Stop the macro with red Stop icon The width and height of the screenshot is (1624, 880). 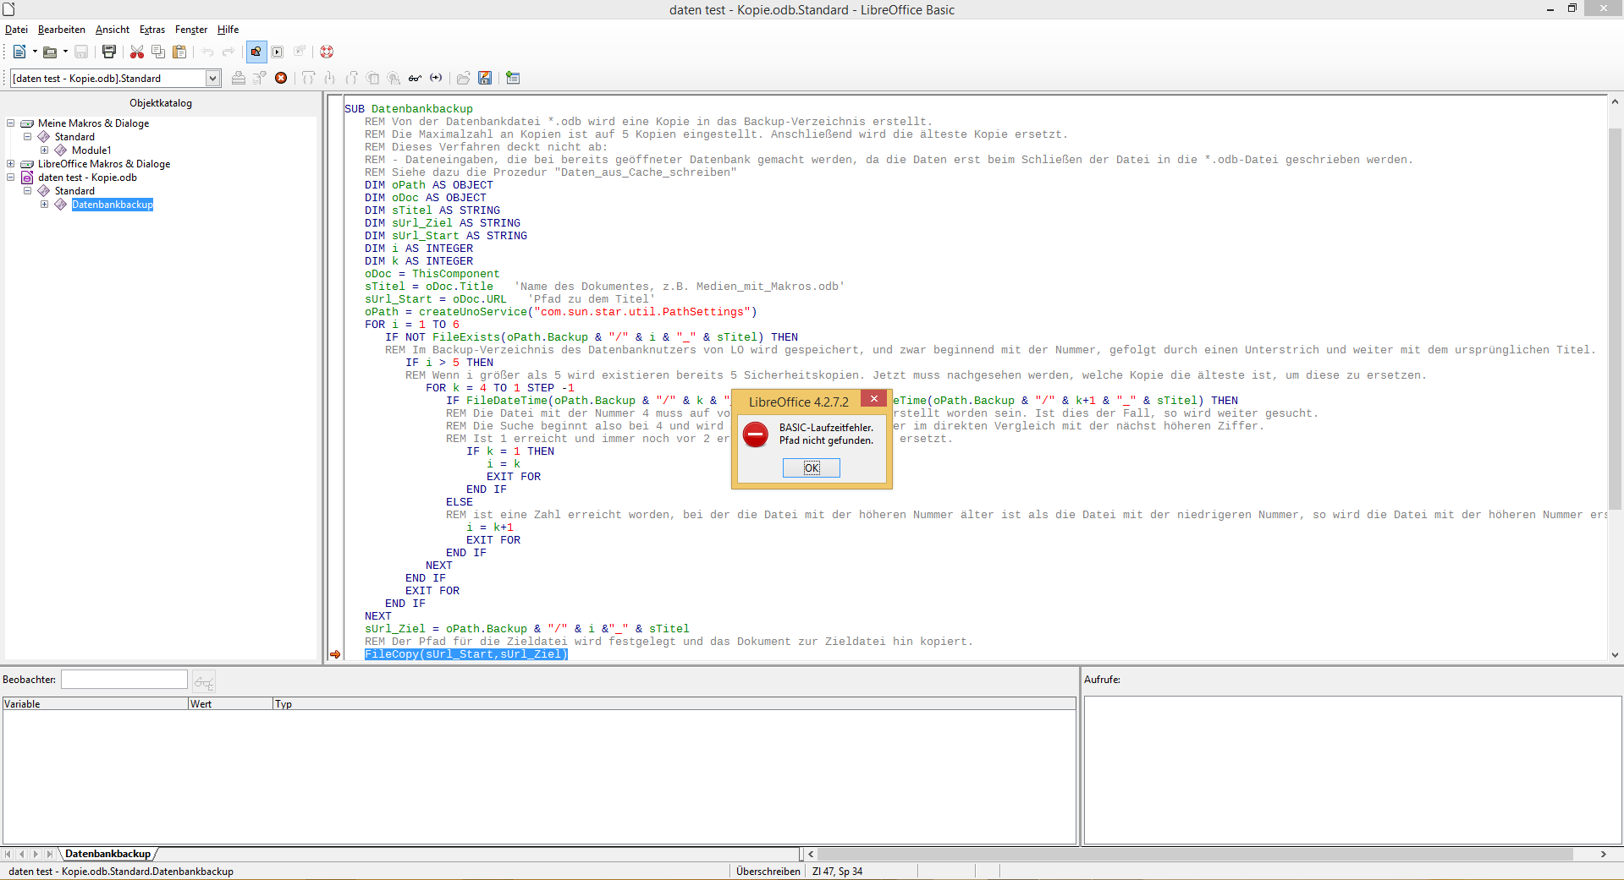(281, 78)
